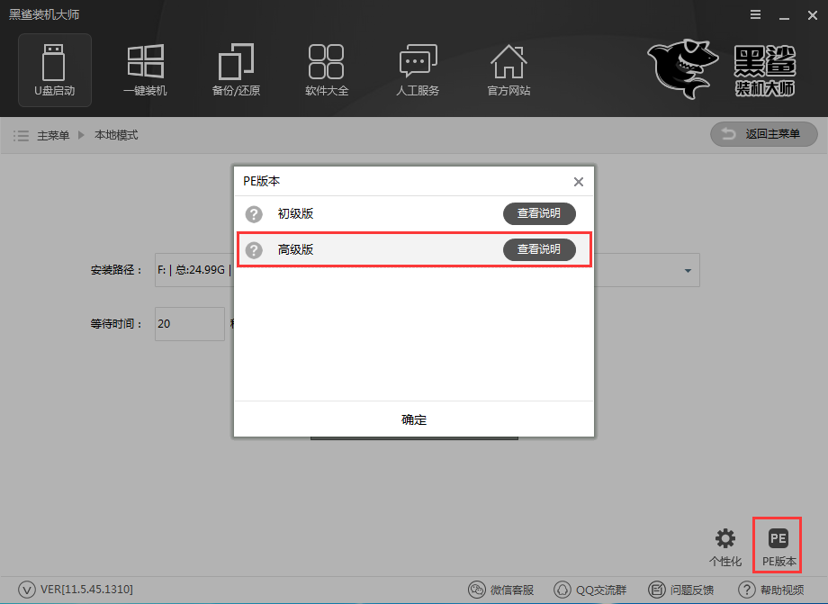Confirm the PE version with 确定
The image size is (828, 604).
point(414,419)
